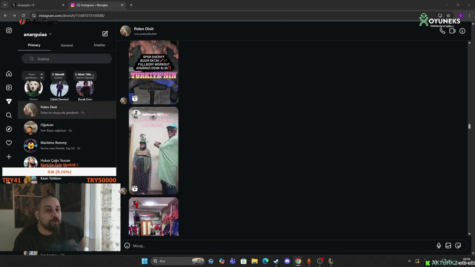Open the browser tab search dropdown
475x267 pixels.
pyautogui.click(x=5, y=5)
